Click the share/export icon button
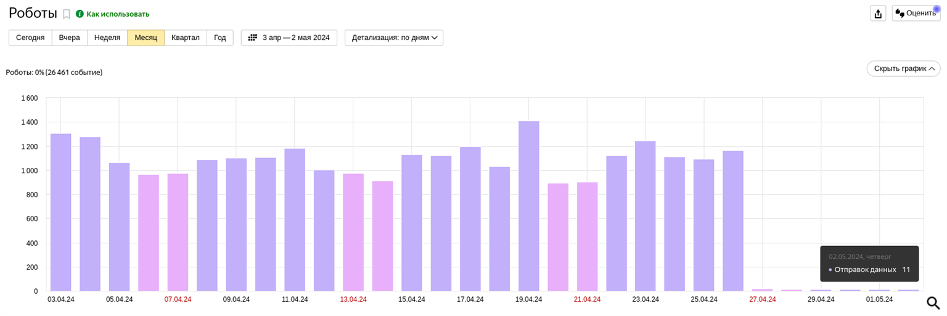This screenshot has width=947, height=316. pos(878,14)
